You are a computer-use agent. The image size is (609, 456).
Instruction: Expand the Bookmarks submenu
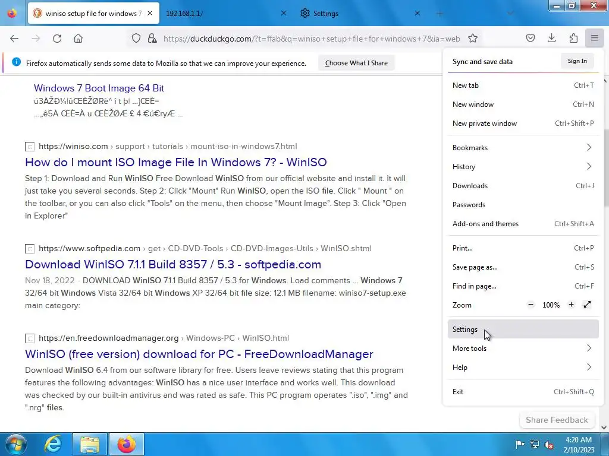click(x=523, y=148)
